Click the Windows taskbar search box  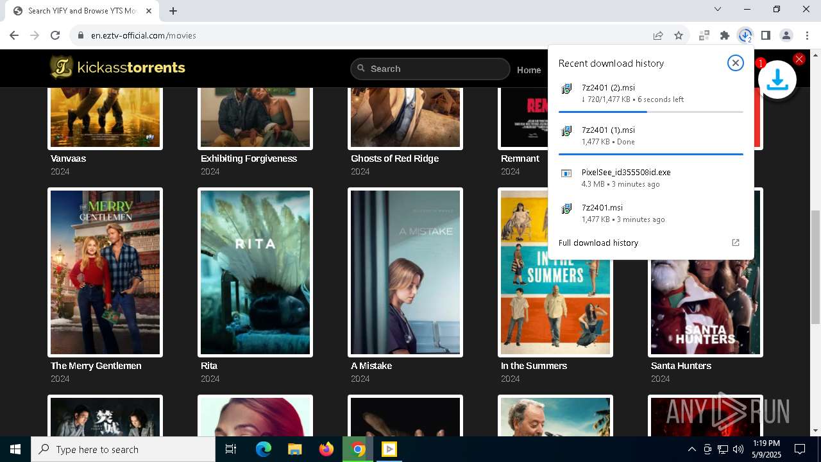coord(123,449)
